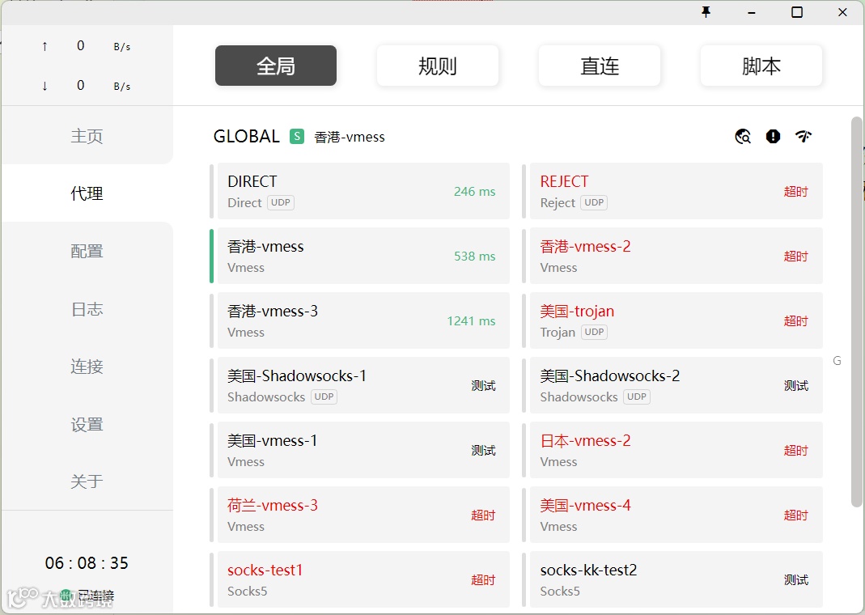Click the download speed readout

coord(87,86)
